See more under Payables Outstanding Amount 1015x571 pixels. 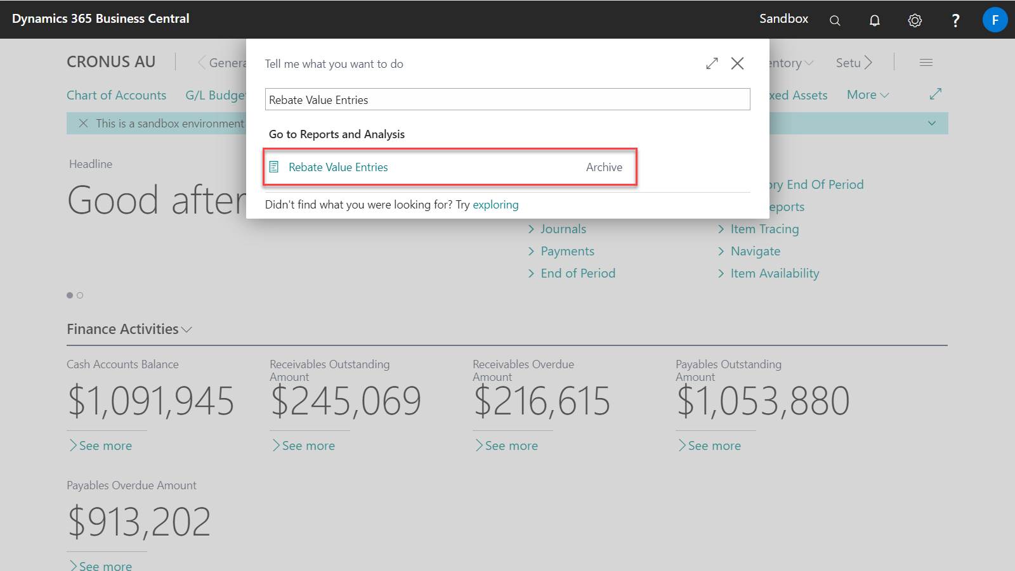click(709, 446)
